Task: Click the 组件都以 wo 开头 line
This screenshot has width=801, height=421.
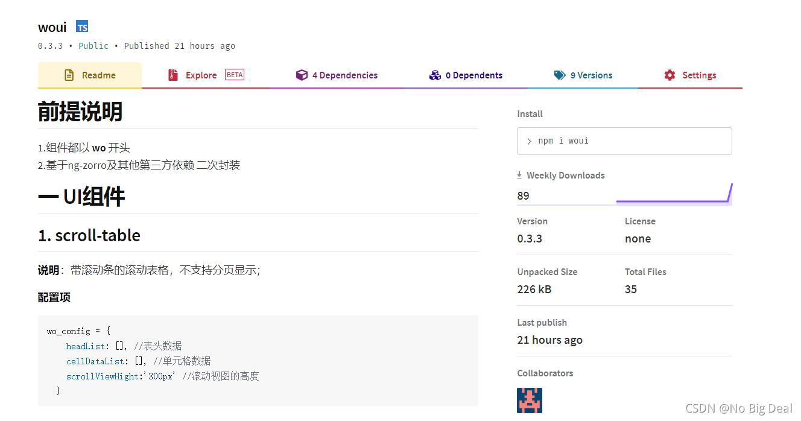Action: click(x=84, y=148)
